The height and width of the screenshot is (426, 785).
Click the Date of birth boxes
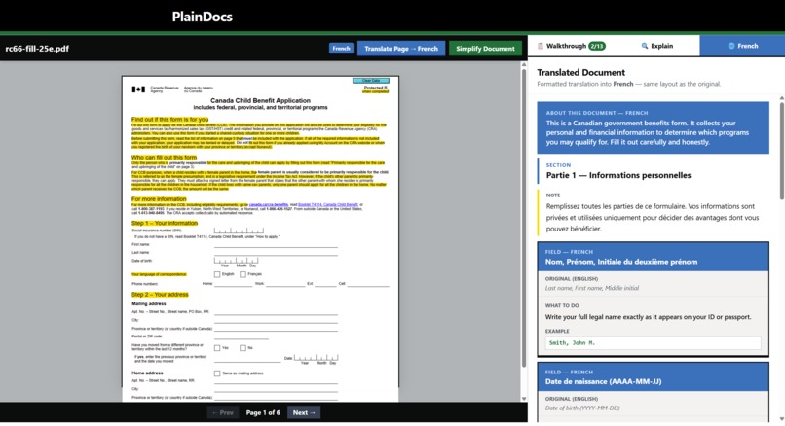(237, 261)
